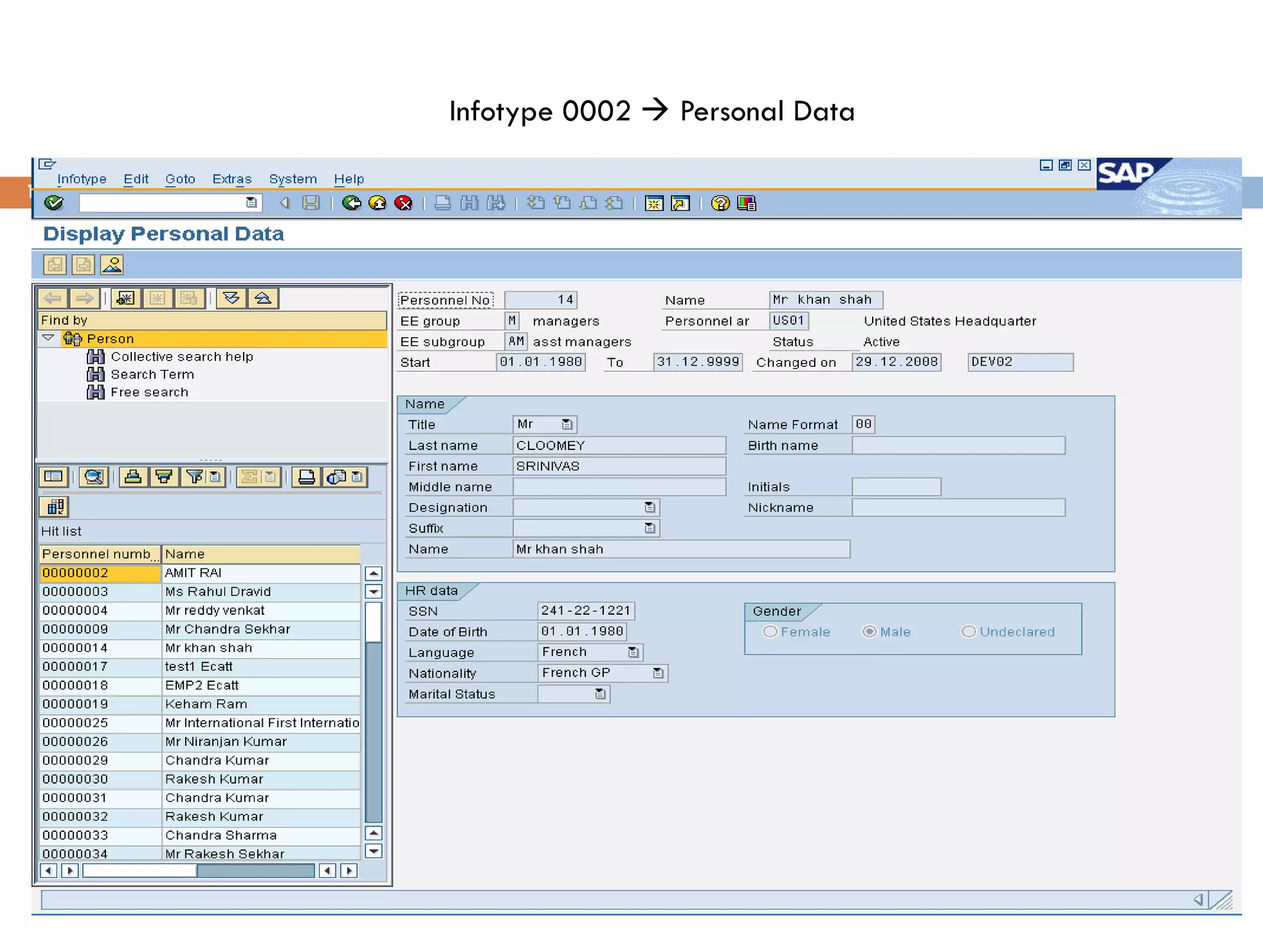
Task: Click Collective search help
Action: 182,356
